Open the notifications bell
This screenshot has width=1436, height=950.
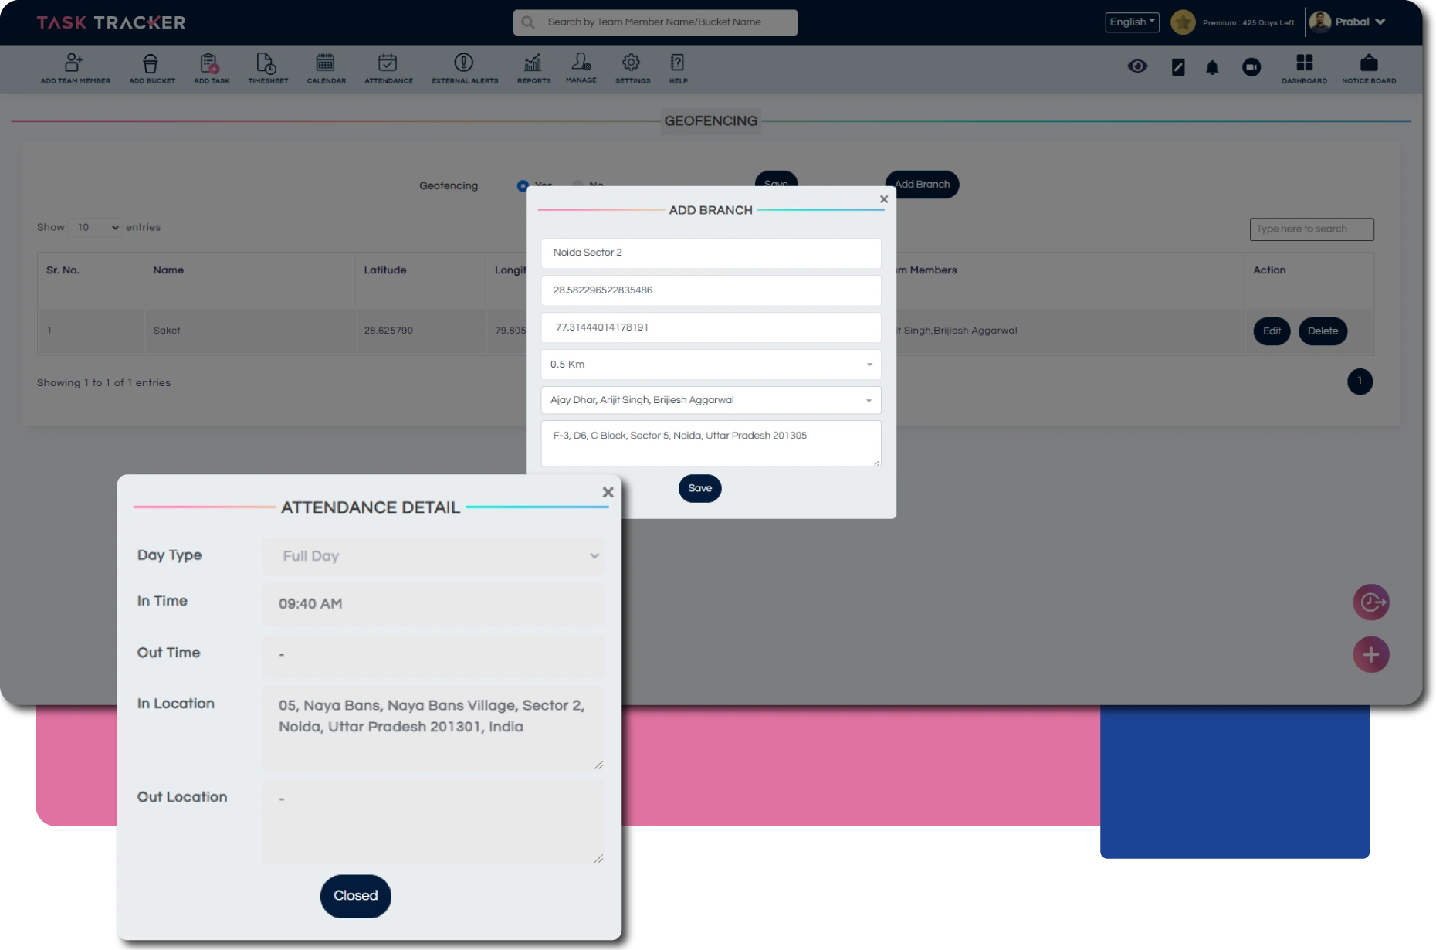pos(1212,68)
